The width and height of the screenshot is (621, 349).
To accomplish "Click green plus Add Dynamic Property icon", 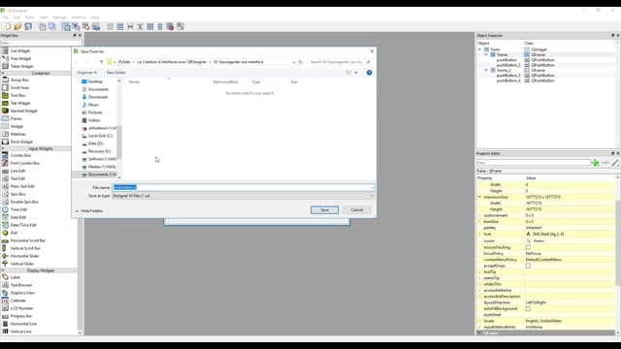I will click(x=595, y=163).
